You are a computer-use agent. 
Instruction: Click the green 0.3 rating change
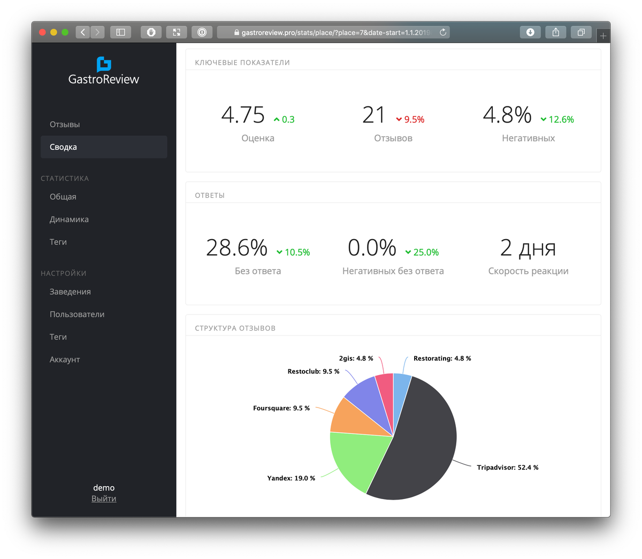pyautogui.click(x=284, y=119)
